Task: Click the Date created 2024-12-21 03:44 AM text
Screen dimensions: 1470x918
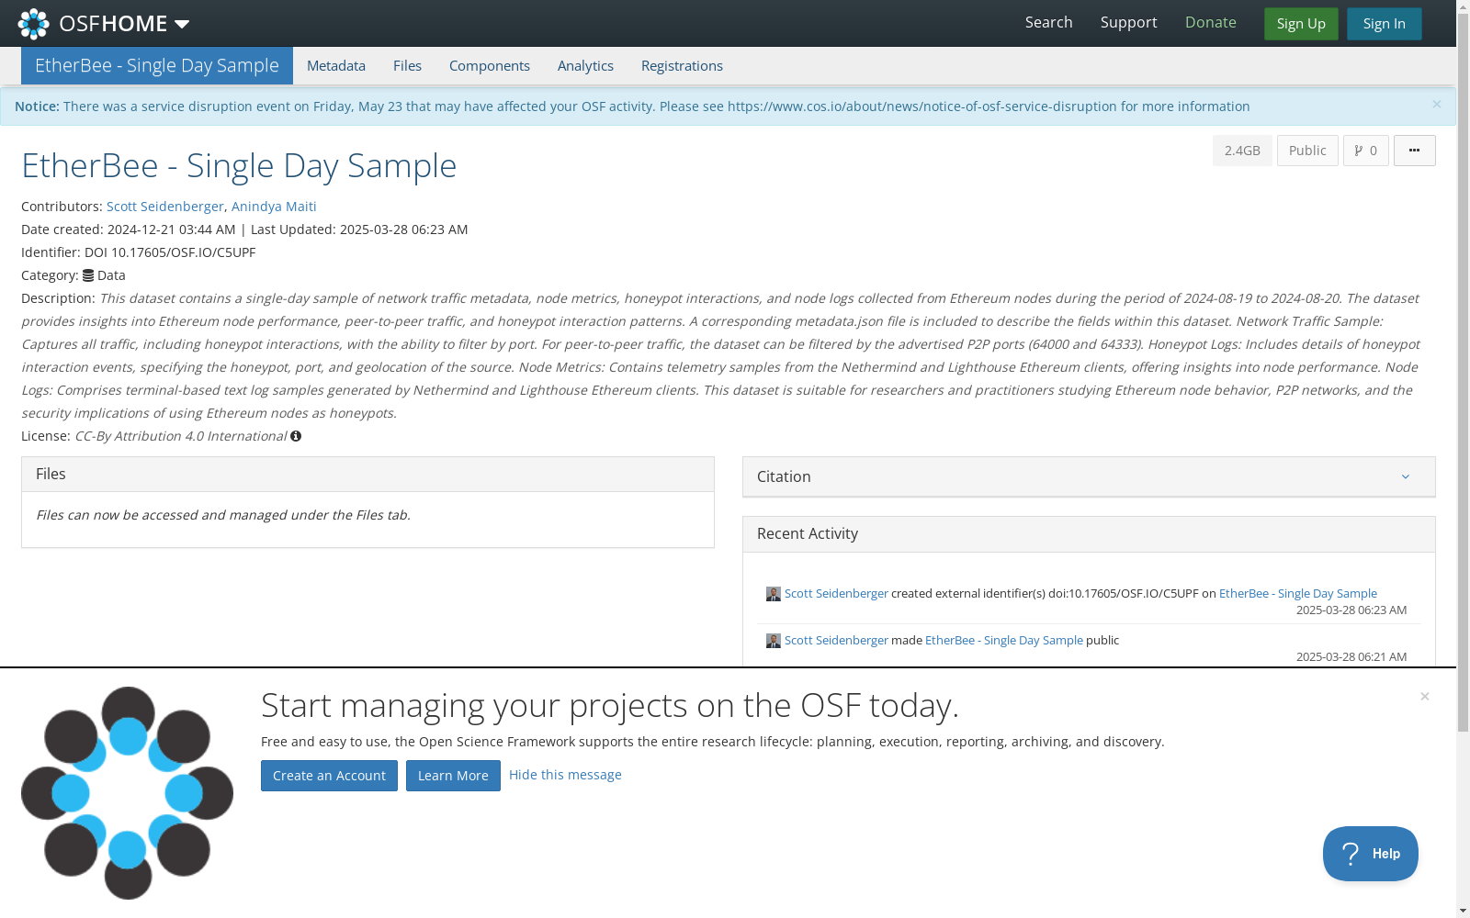Action: pyautogui.click(x=129, y=229)
